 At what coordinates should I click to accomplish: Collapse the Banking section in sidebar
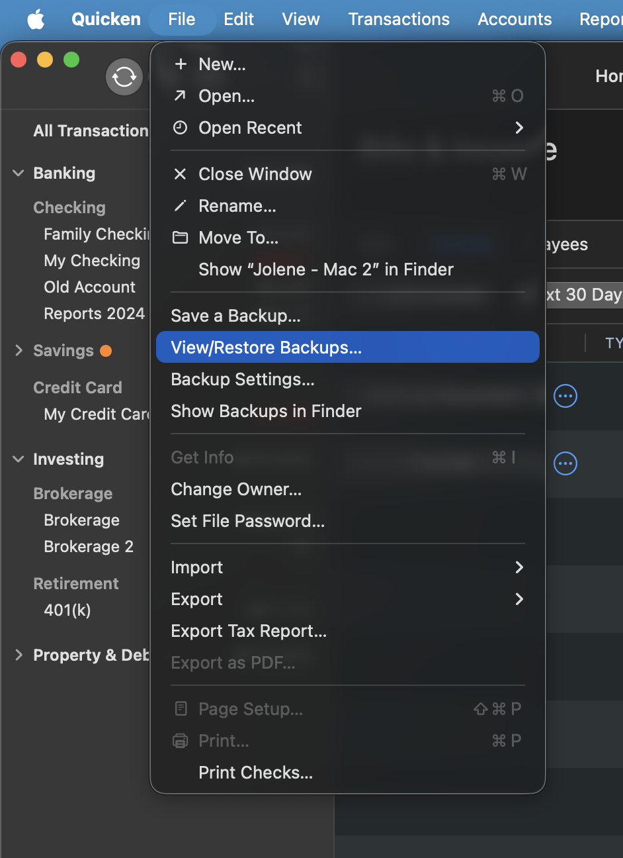pos(19,173)
